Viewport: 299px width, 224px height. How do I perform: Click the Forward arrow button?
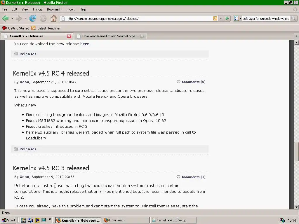point(19,18)
